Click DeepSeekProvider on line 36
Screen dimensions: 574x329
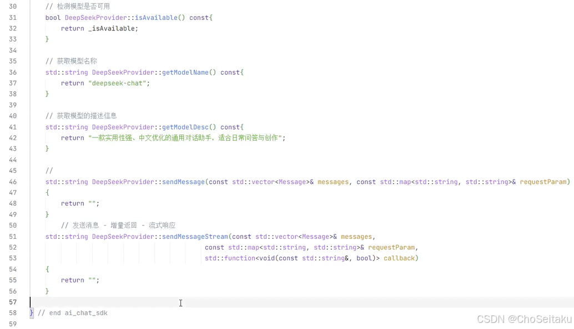(123, 73)
